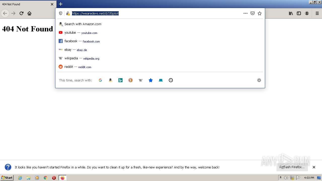Search this time with Google
This screenshot has height=181, width=322.
pos(100,80)
